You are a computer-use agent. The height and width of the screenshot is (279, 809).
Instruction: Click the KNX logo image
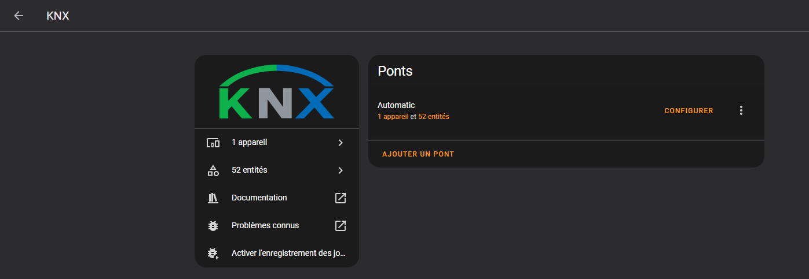tap(277, 92)
